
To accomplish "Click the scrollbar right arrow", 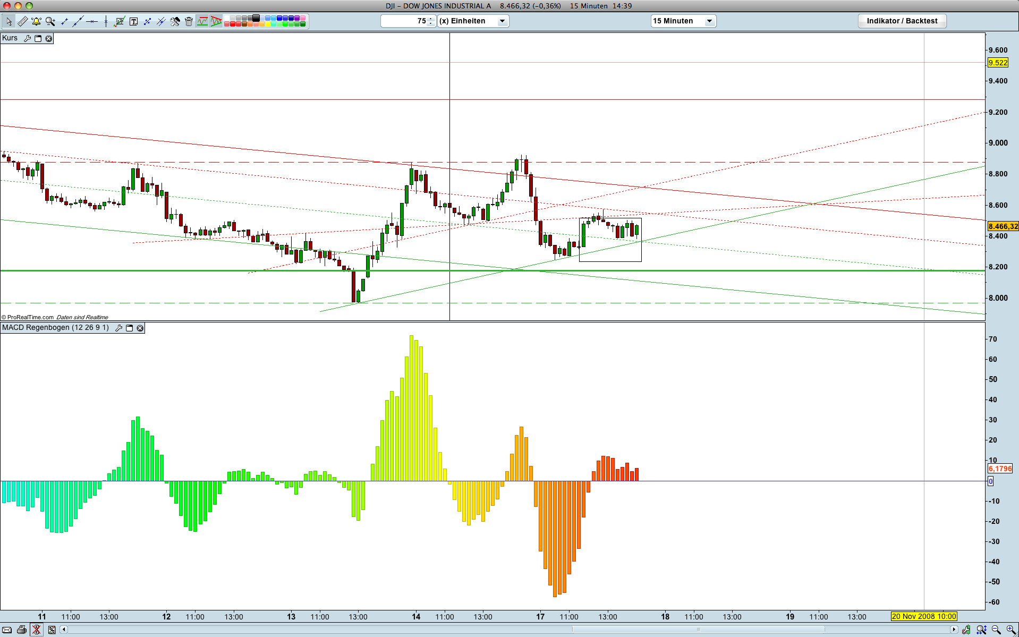I will tap(954, 630).
